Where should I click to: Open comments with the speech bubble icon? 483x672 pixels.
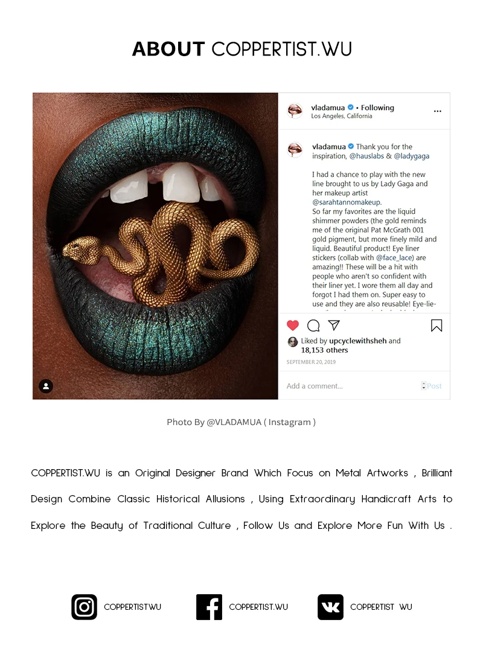[313, 325]
